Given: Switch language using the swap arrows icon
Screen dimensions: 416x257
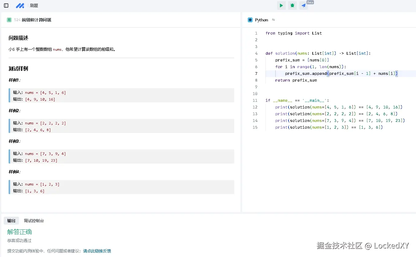Looking at the screenshot, I should tap(273, 20).
